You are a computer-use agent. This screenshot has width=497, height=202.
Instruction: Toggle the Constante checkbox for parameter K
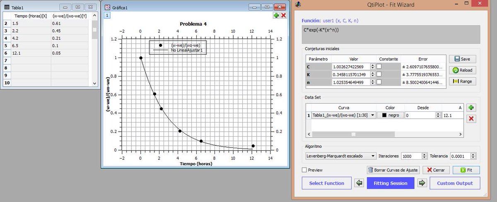pyautogui.click(x=379, y=75)
